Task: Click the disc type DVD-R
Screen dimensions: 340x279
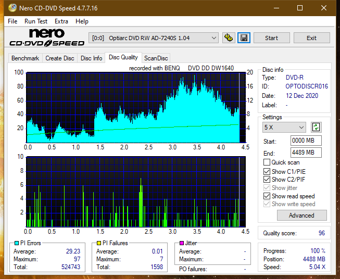Action: pos(295,78)
